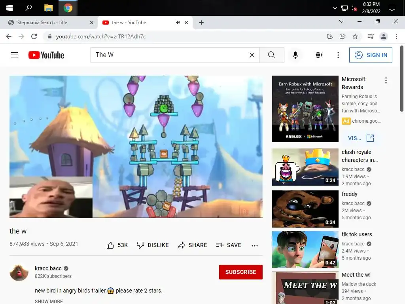This screenshot has height=304, width=405.
Task: Expand hidden system tray icons
Action: click(x=335, y=8)
